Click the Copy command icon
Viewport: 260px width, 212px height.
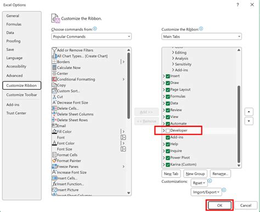pyautogui.click(x=54, y=85)
